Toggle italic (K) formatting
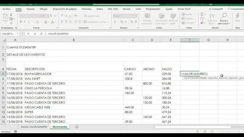 coord(25,22)
